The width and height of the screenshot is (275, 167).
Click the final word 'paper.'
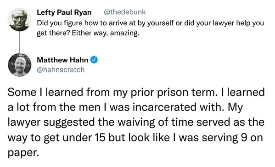[x=23, y=153]
